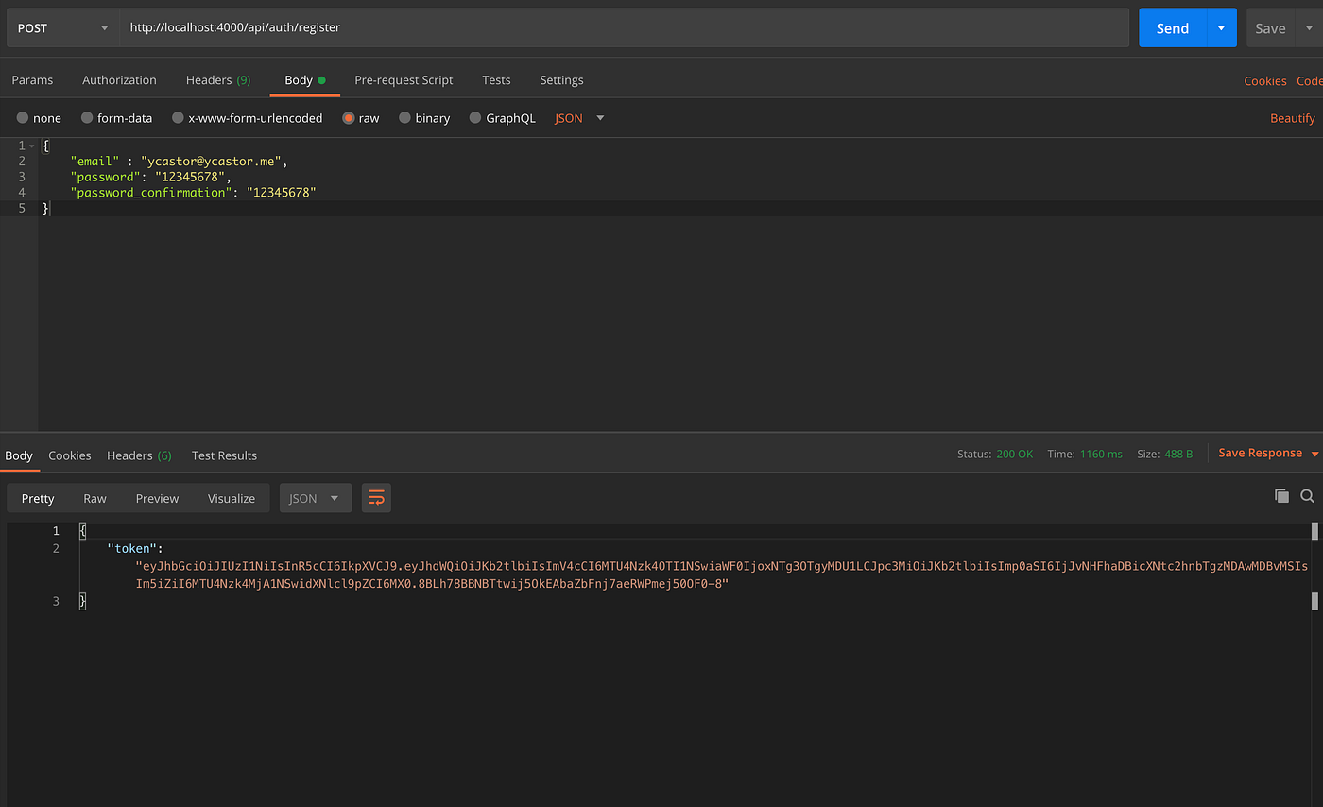Open the Cookies manager
Viewport: 1323px width, 807px height.
[1265, 81]
